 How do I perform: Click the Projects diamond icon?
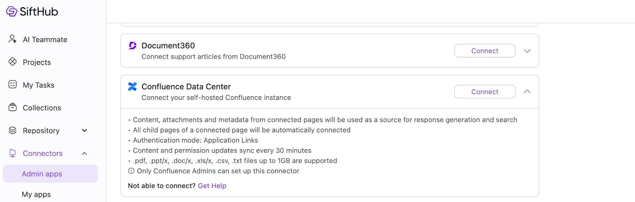click(13, 62)
